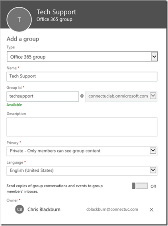Screen dimensions: 168x226
Task: Click the green Available status text
Action: [14, 105]
